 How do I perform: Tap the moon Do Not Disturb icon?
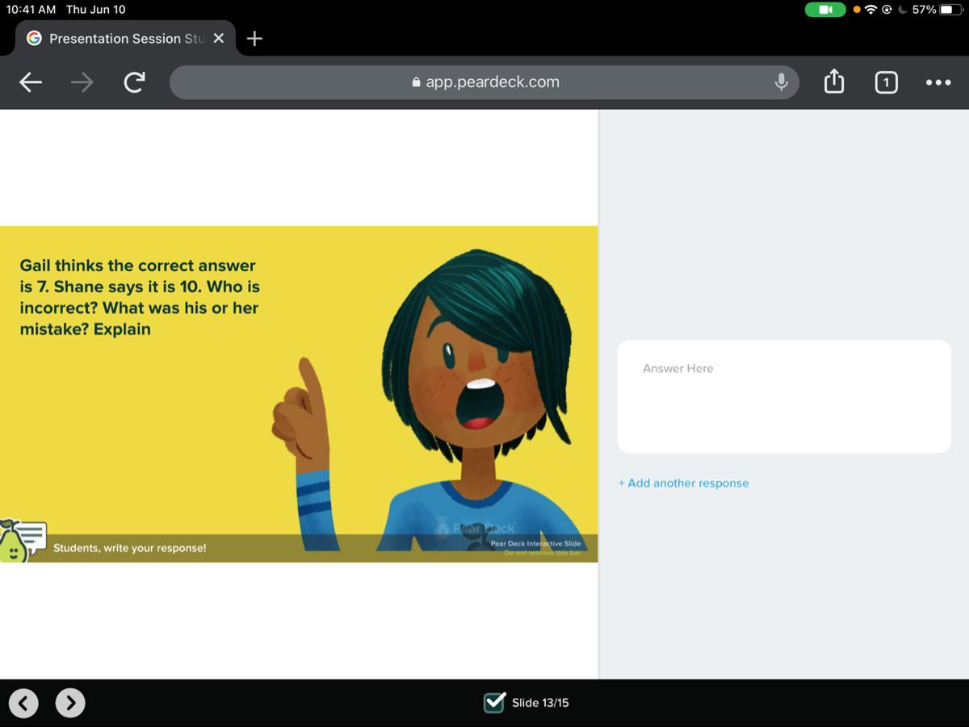point(902,10)
